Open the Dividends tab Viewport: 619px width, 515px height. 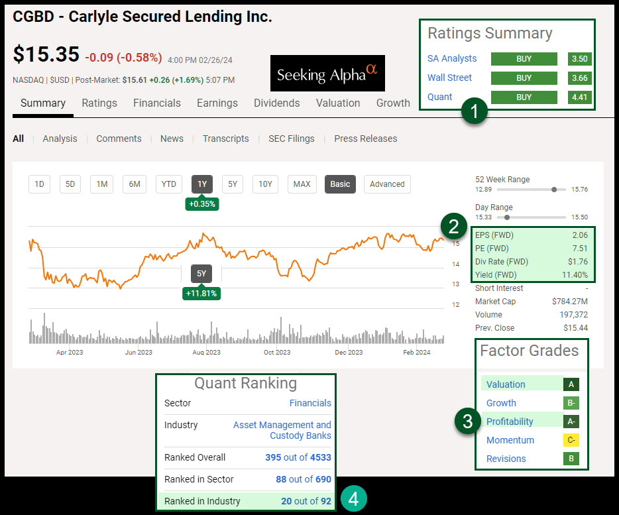[x=278, y=103]
